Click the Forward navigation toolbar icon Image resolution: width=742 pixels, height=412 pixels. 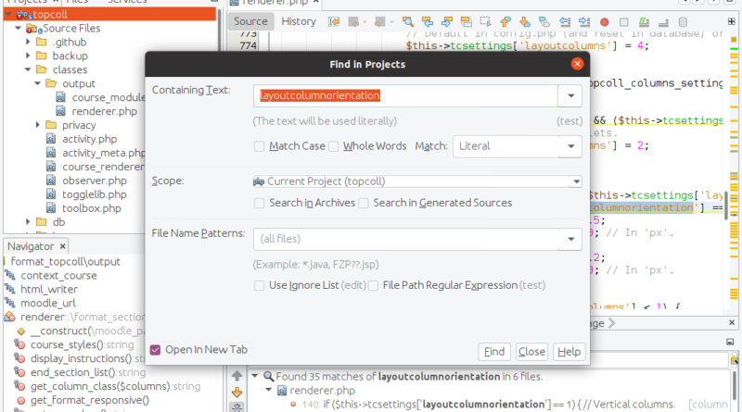(382, 21)
